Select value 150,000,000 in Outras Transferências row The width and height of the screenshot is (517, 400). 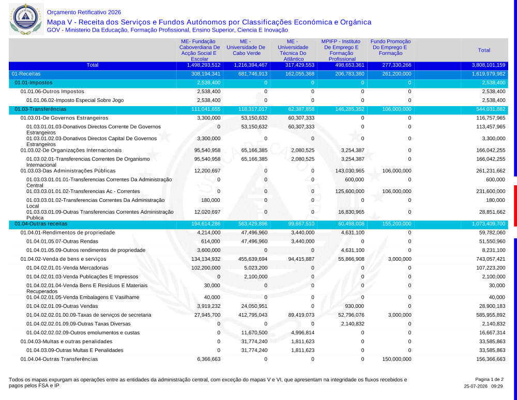(397, 359)
